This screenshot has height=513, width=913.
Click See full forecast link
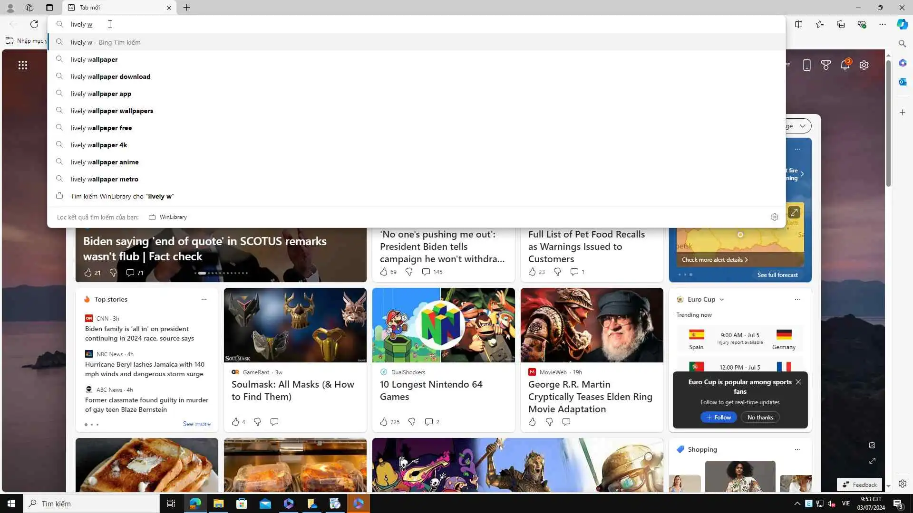pyautogui.click(x=777, y=275)
